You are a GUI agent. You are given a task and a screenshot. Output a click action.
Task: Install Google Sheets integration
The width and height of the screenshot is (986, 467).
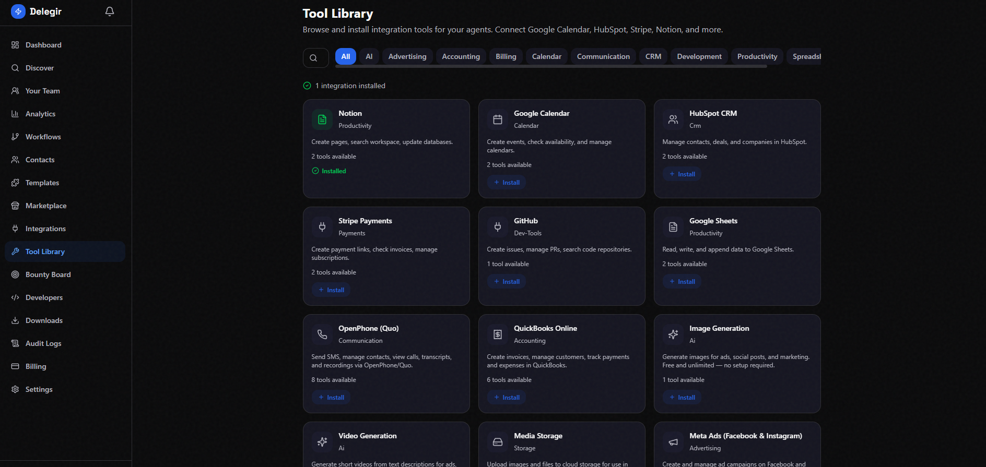[682, 282]
